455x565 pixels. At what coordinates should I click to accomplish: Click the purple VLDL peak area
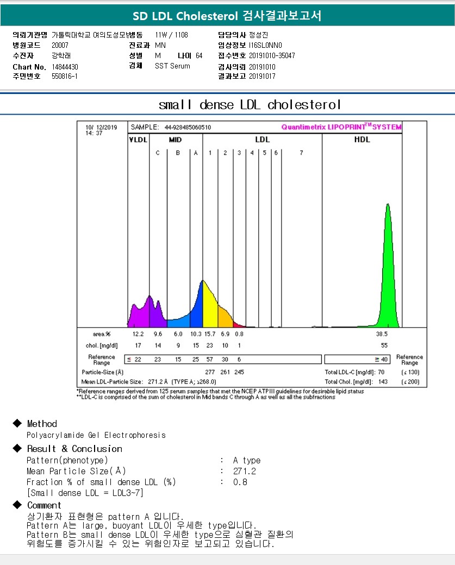(139, 315)
